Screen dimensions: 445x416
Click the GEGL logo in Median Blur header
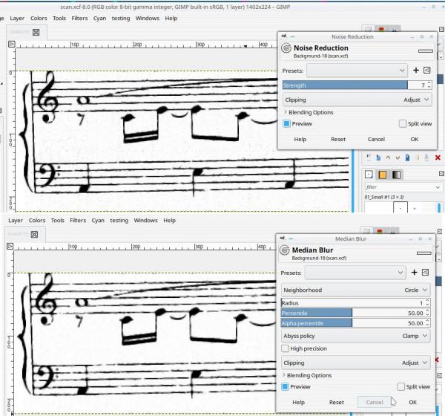(284, 250)
